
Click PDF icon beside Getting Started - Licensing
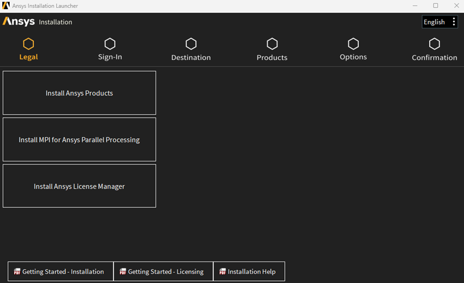pos(123,271)
